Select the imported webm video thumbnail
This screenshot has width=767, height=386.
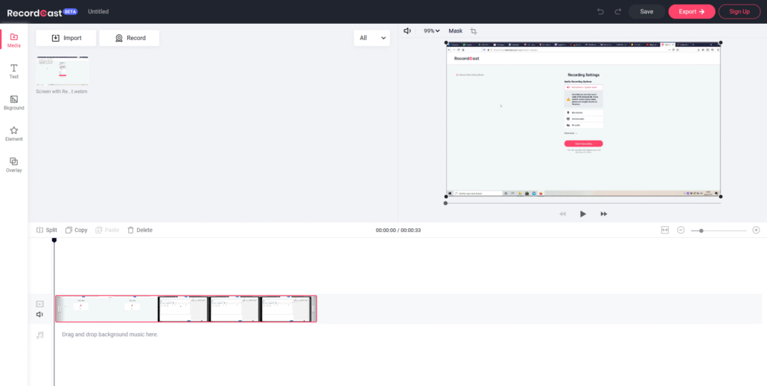[63, 71]
